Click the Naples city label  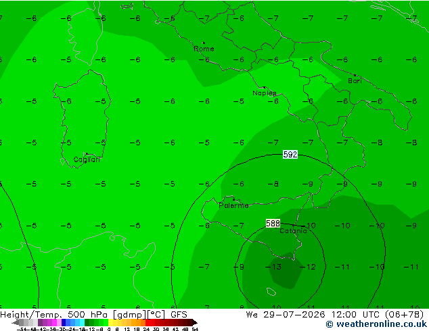[265, 93]
